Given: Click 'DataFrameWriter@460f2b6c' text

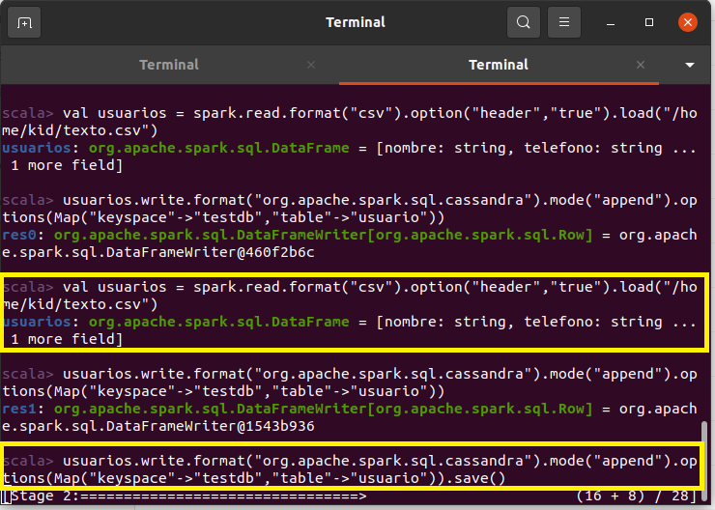Looking at the screenshot, I should (211, 252).
